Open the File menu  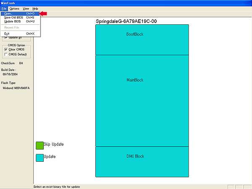point(4,9)
